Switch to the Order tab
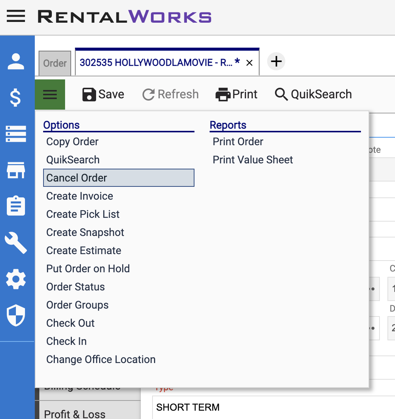This screenshot has width=395, height=419. tap(55, 63)
